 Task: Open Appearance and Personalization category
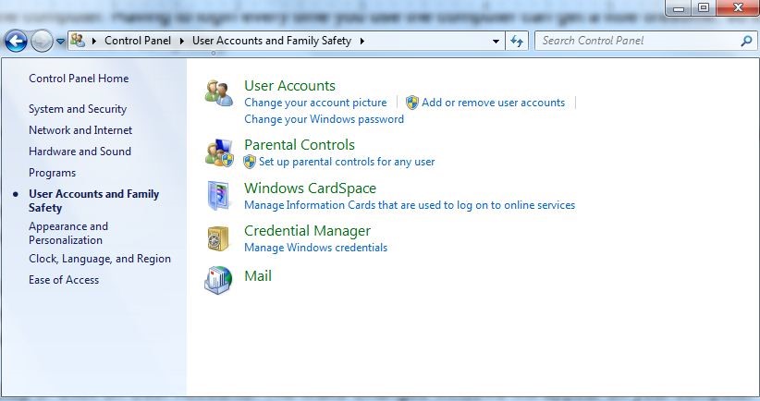pyautogui.click(x=68, y=234)
